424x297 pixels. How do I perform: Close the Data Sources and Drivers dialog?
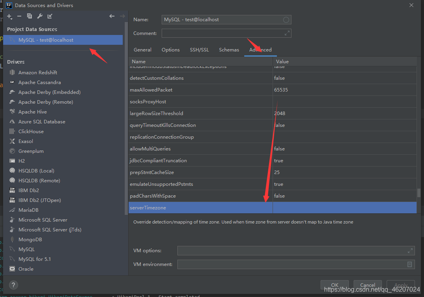pos(411,5)
